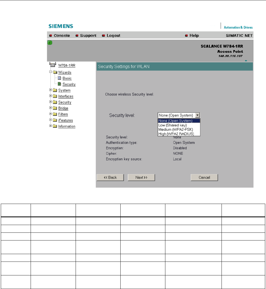The height and width of the screenshot is (289, 266).
Task: Collapse the Wizards tree node
Action: 50,72
